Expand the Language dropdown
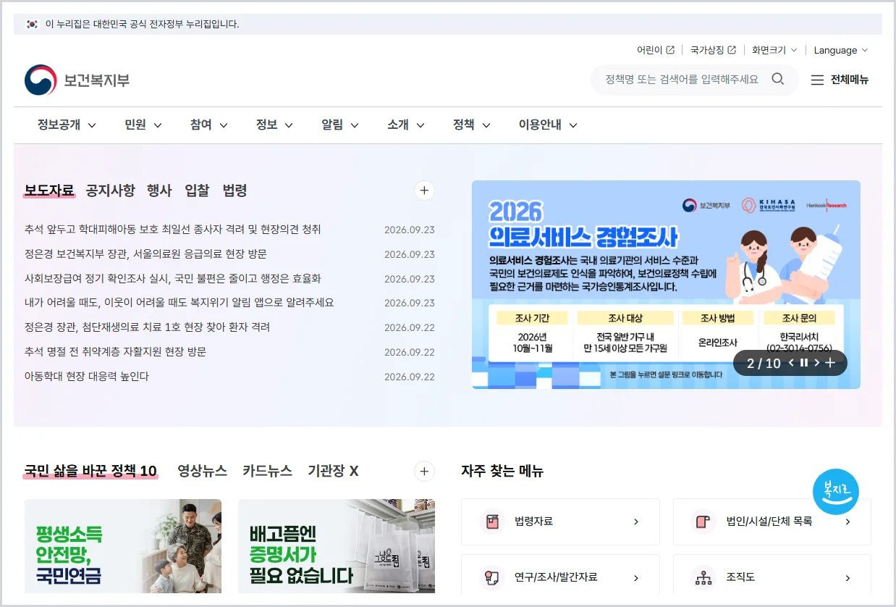896x607 pixels. pos(840,50)
